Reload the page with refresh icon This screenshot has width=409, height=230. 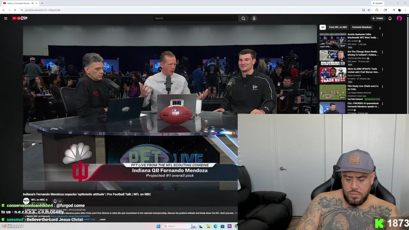(15, 10)
